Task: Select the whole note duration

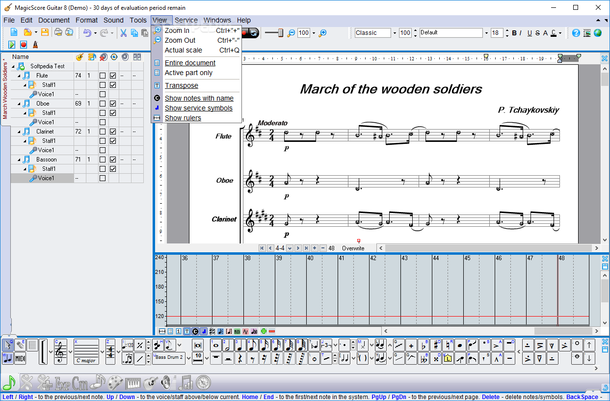Action: point(216,345)
